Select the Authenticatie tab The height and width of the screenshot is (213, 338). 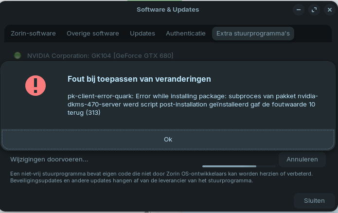(186, 34)
